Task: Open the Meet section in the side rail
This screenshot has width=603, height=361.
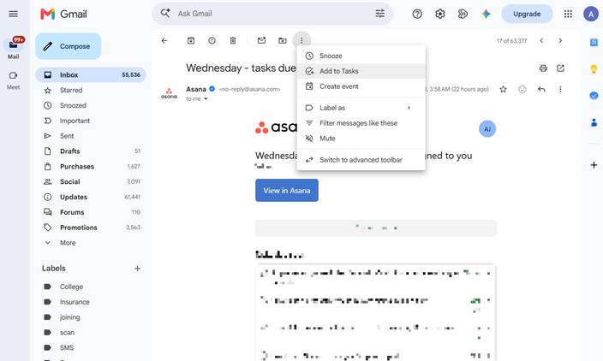Action: [14, 80]
